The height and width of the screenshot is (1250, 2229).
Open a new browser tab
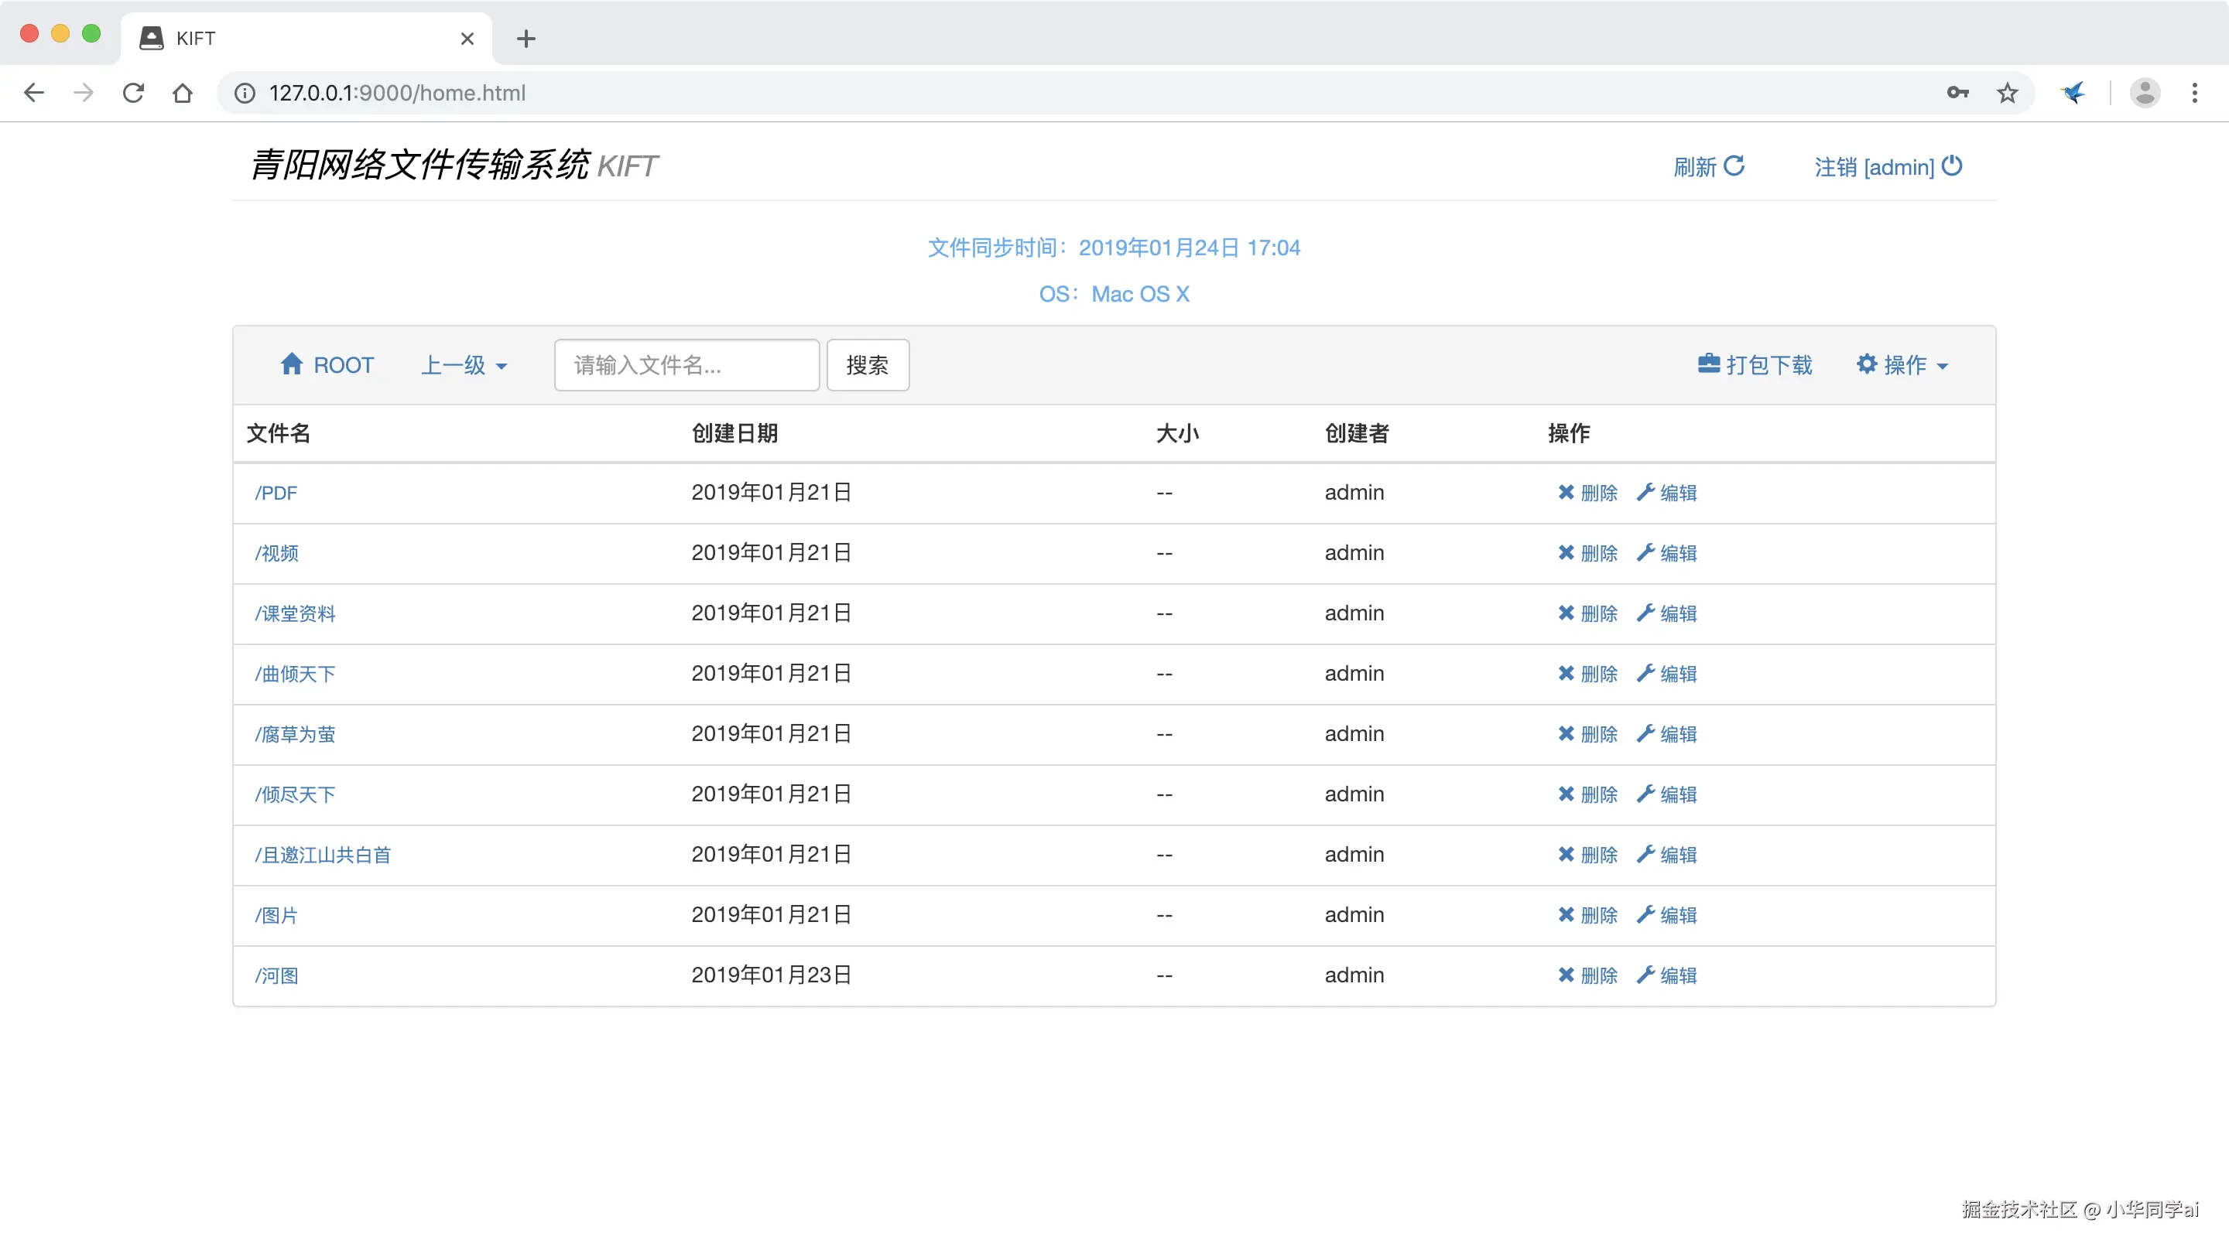(x=526, y=38)
